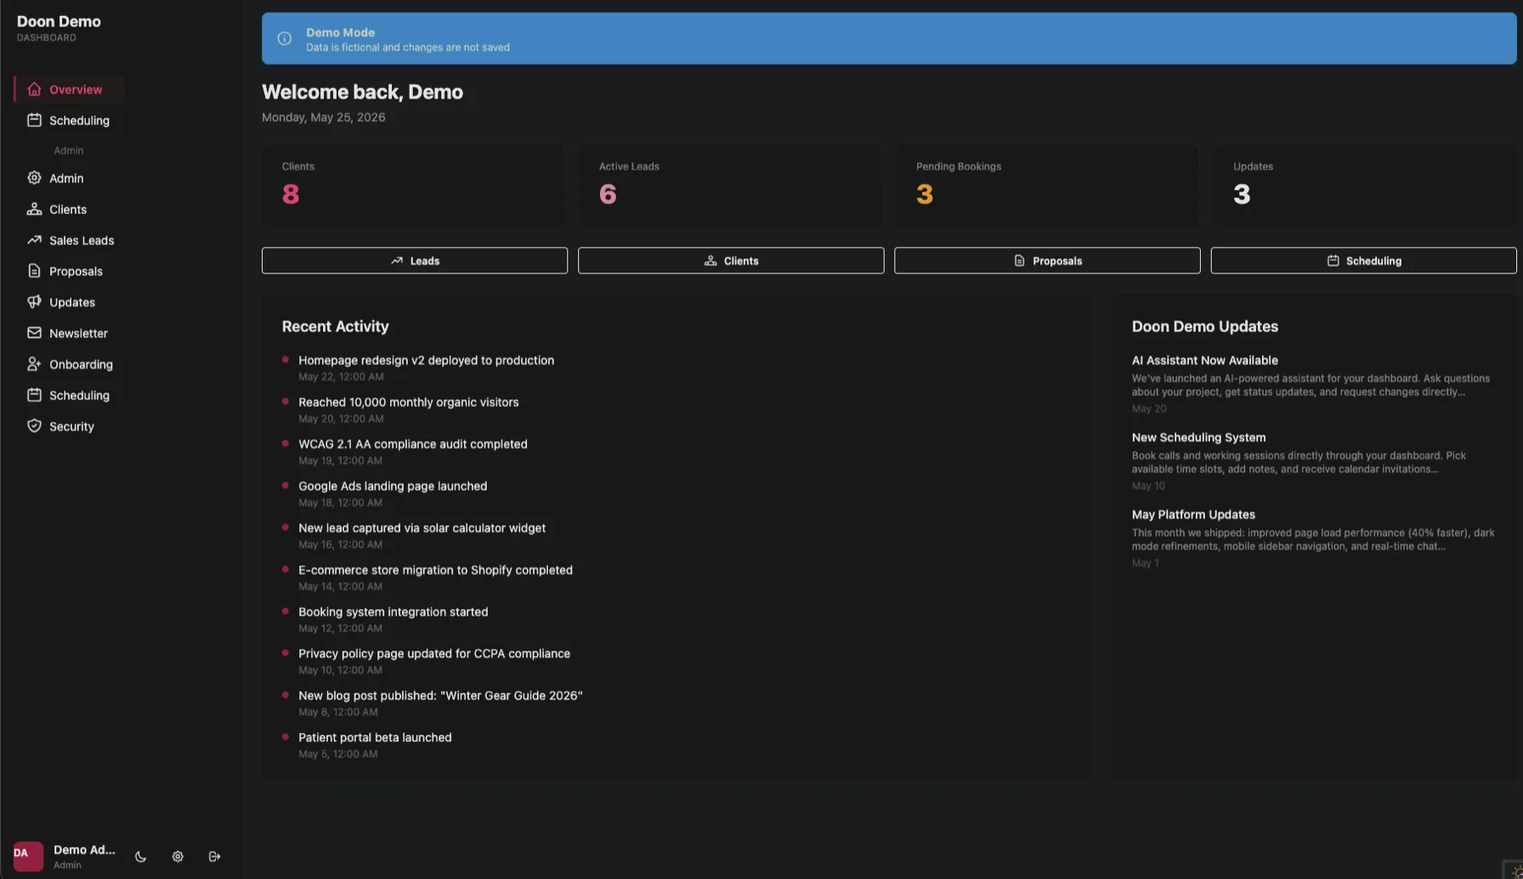Open settings via bottom gear icon
Screen dimensions: 1523x879
(x=178, y=856)
